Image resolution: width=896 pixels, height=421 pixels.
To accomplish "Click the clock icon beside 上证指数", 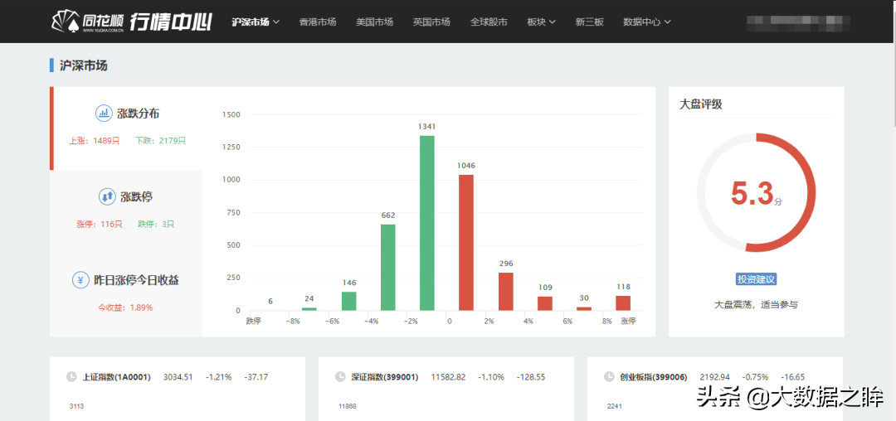I will click(71, 377).
